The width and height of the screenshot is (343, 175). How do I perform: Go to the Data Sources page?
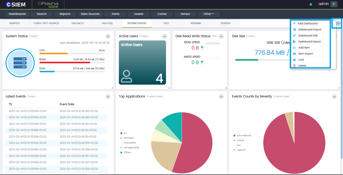pyautogui.click(x=90, y=14)
